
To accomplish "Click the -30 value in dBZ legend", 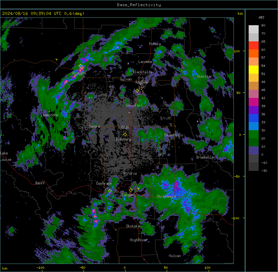I will coord(264,171).
